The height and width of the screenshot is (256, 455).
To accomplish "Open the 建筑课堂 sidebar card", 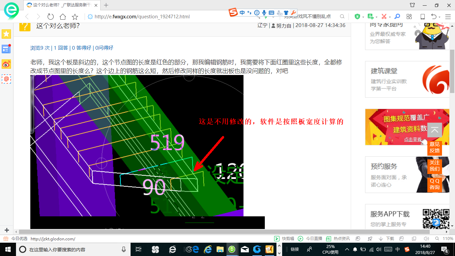I will 408,79.
